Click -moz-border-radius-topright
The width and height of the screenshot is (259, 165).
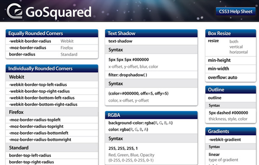(37, 126)
